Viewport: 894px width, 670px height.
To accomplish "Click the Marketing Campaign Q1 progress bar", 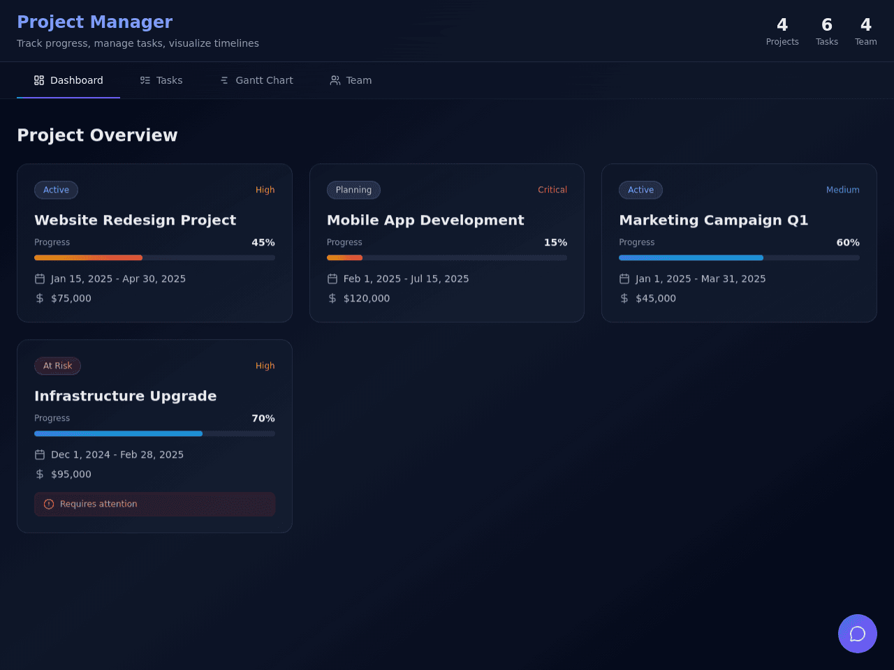I will 739,258.
